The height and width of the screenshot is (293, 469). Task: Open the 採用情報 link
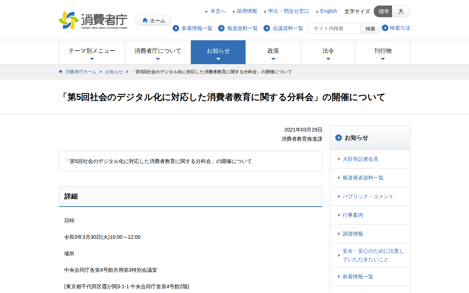[x=247, y=11]
